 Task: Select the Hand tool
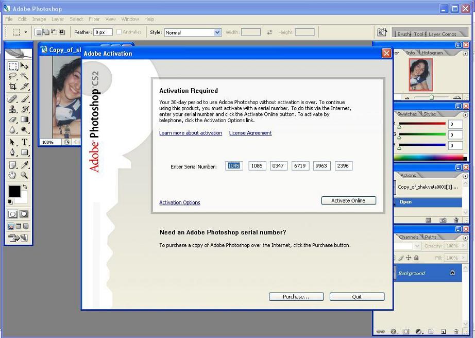pos(13,175)
